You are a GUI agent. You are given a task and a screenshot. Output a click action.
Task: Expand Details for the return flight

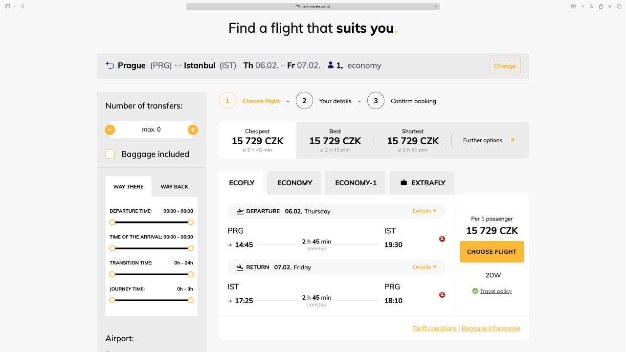(x=424, y=267)
